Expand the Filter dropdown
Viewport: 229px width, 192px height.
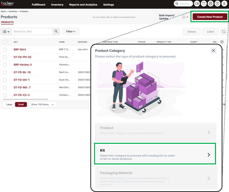70,31
